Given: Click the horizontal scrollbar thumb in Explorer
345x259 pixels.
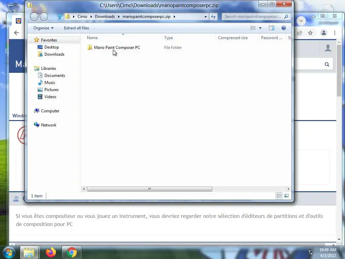Looking at the screenshot, I should point(150,189).
